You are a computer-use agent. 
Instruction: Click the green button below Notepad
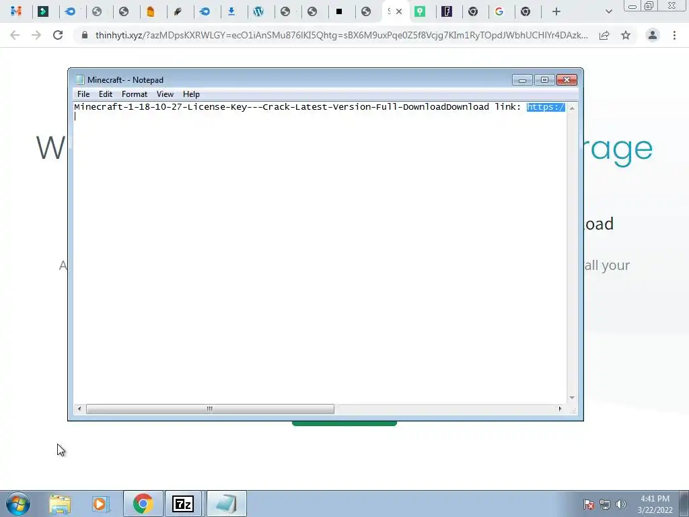(x=344, y=423)
